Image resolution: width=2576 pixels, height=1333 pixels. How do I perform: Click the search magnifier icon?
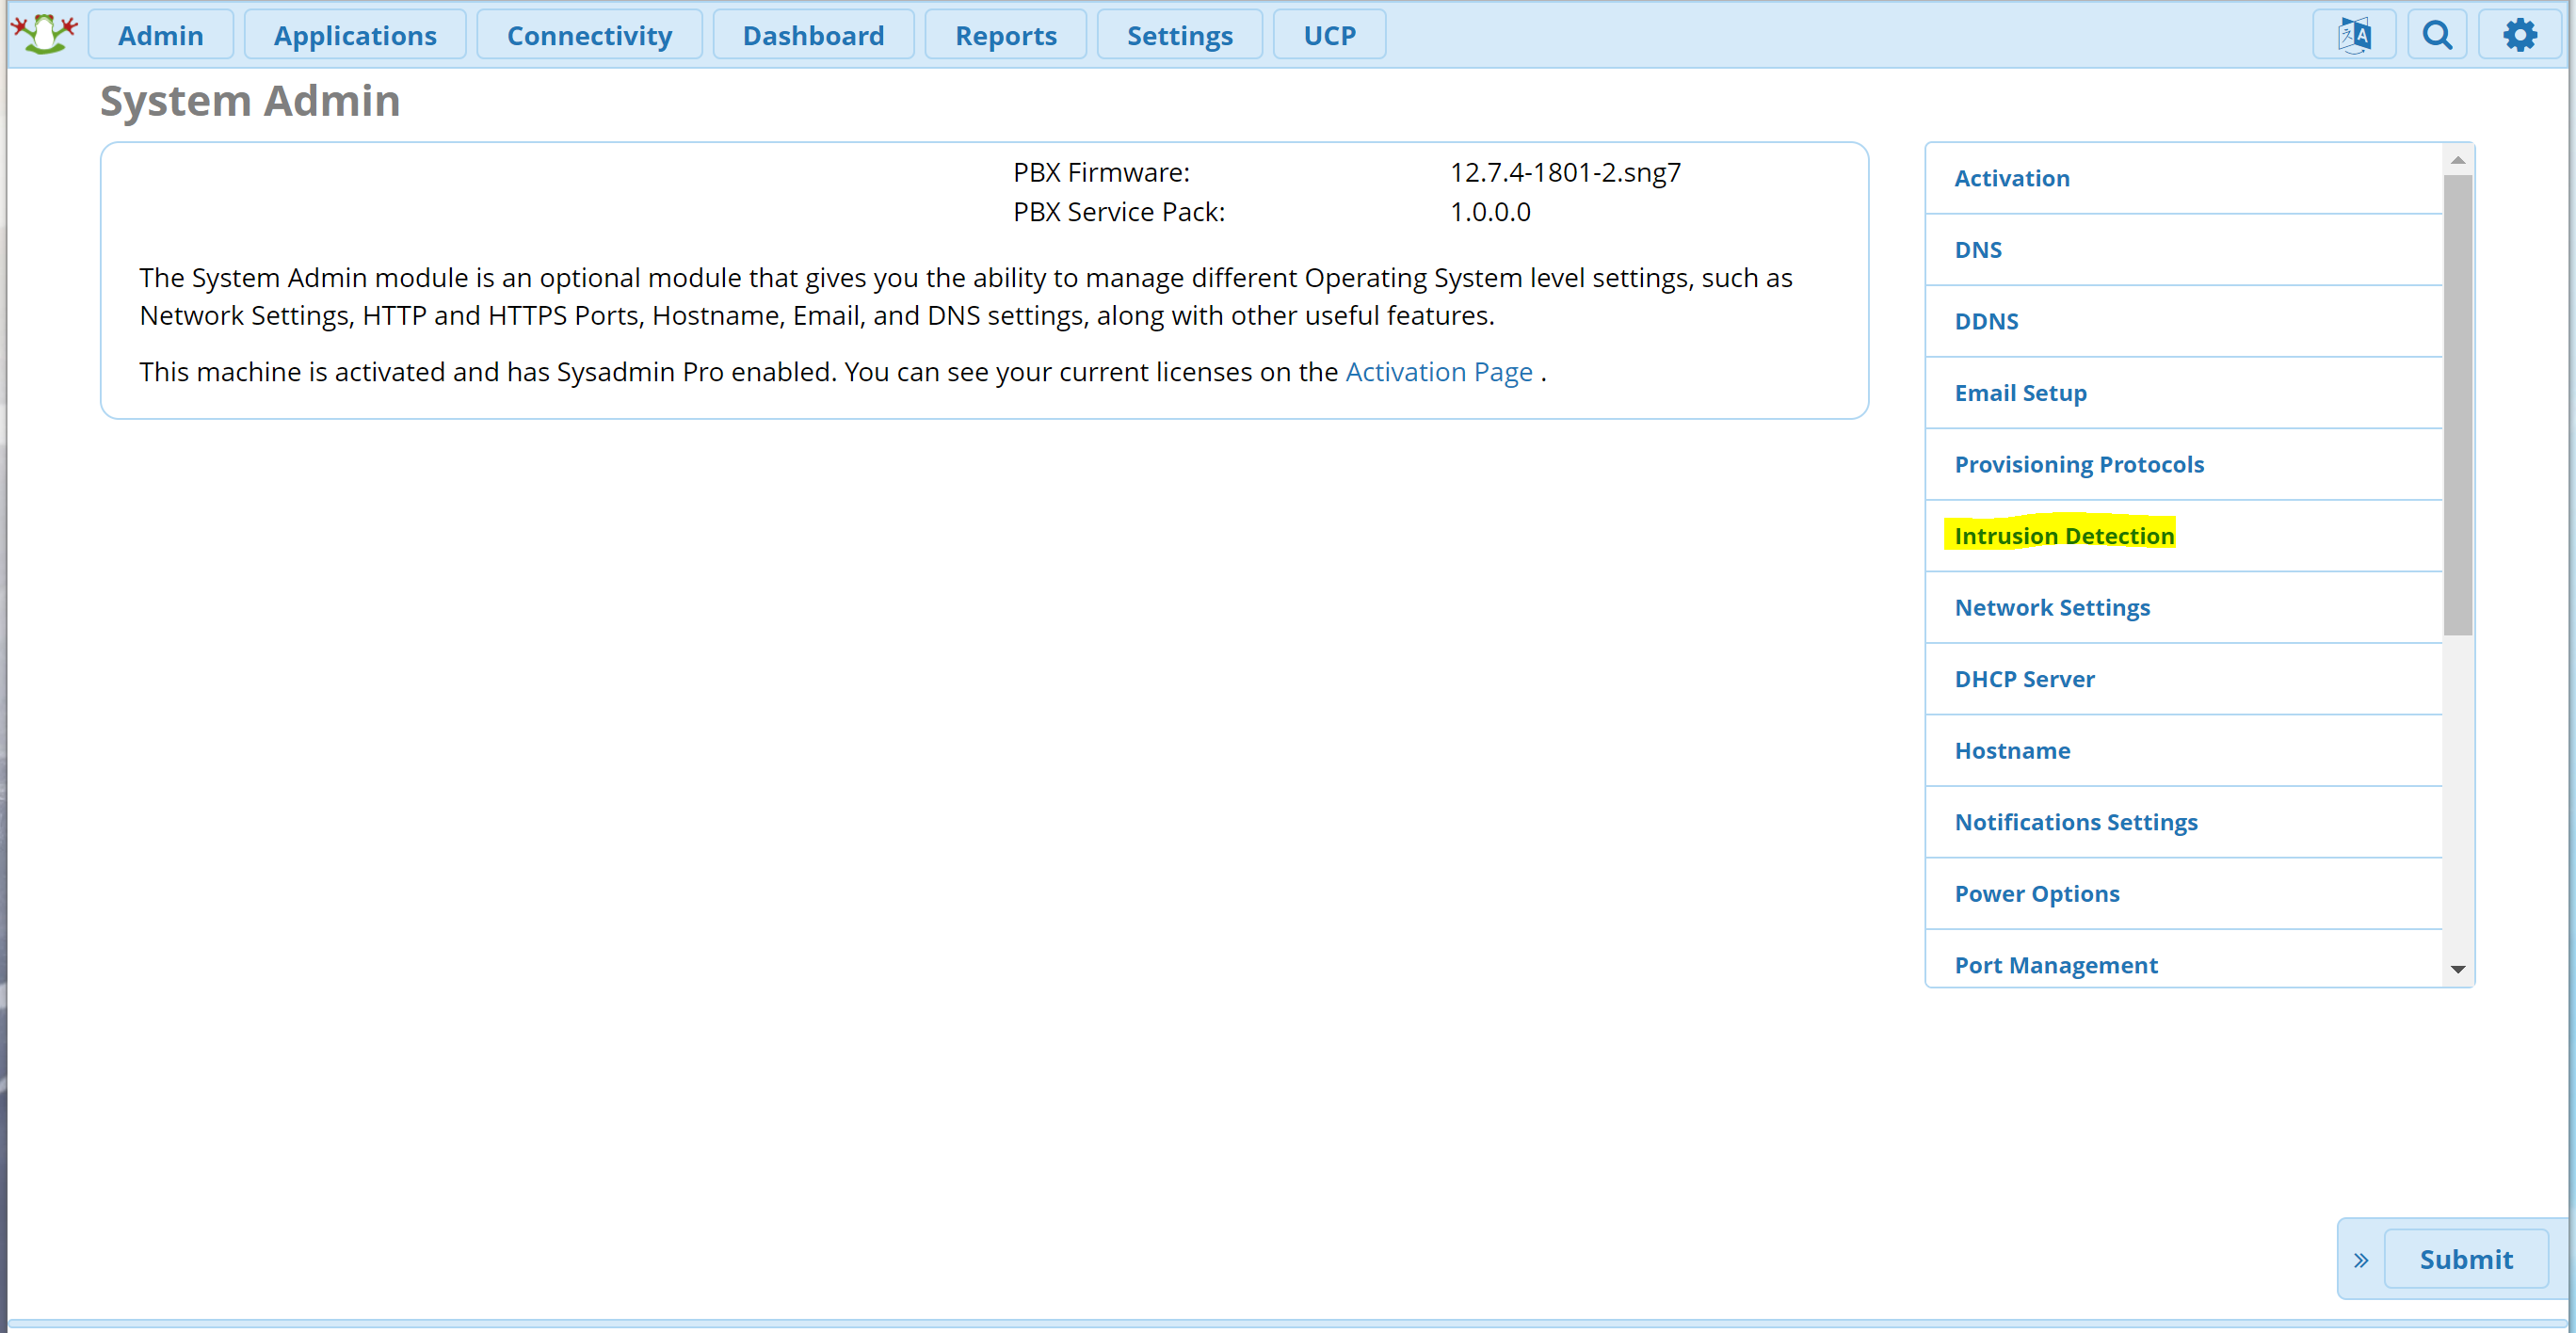pyautogui.click(x=2437, y=35)
